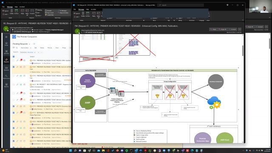Click apps grid icon atop helpdesk sidebar
Image resolution: width=272 pixels, height=153 pixels.
(6, 37)
